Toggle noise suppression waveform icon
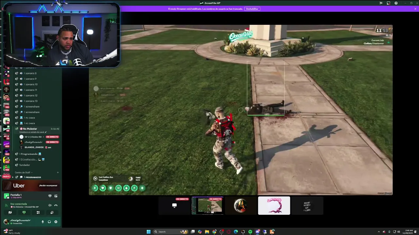This screenshot has height=235, width=419. [x=50, y=205]
